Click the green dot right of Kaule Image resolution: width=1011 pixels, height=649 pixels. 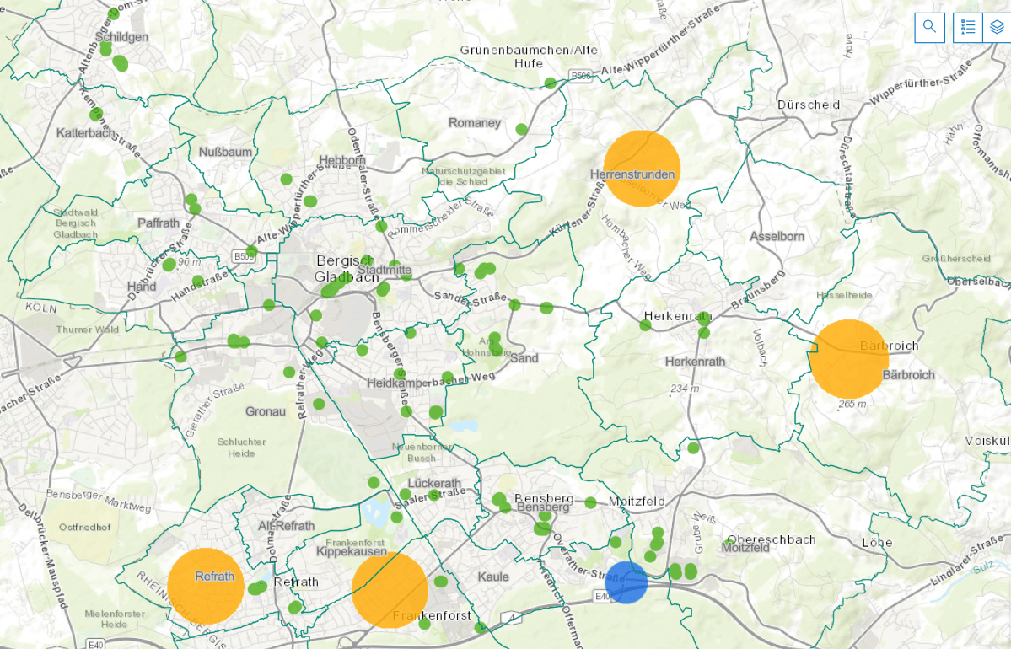point(441,582)
